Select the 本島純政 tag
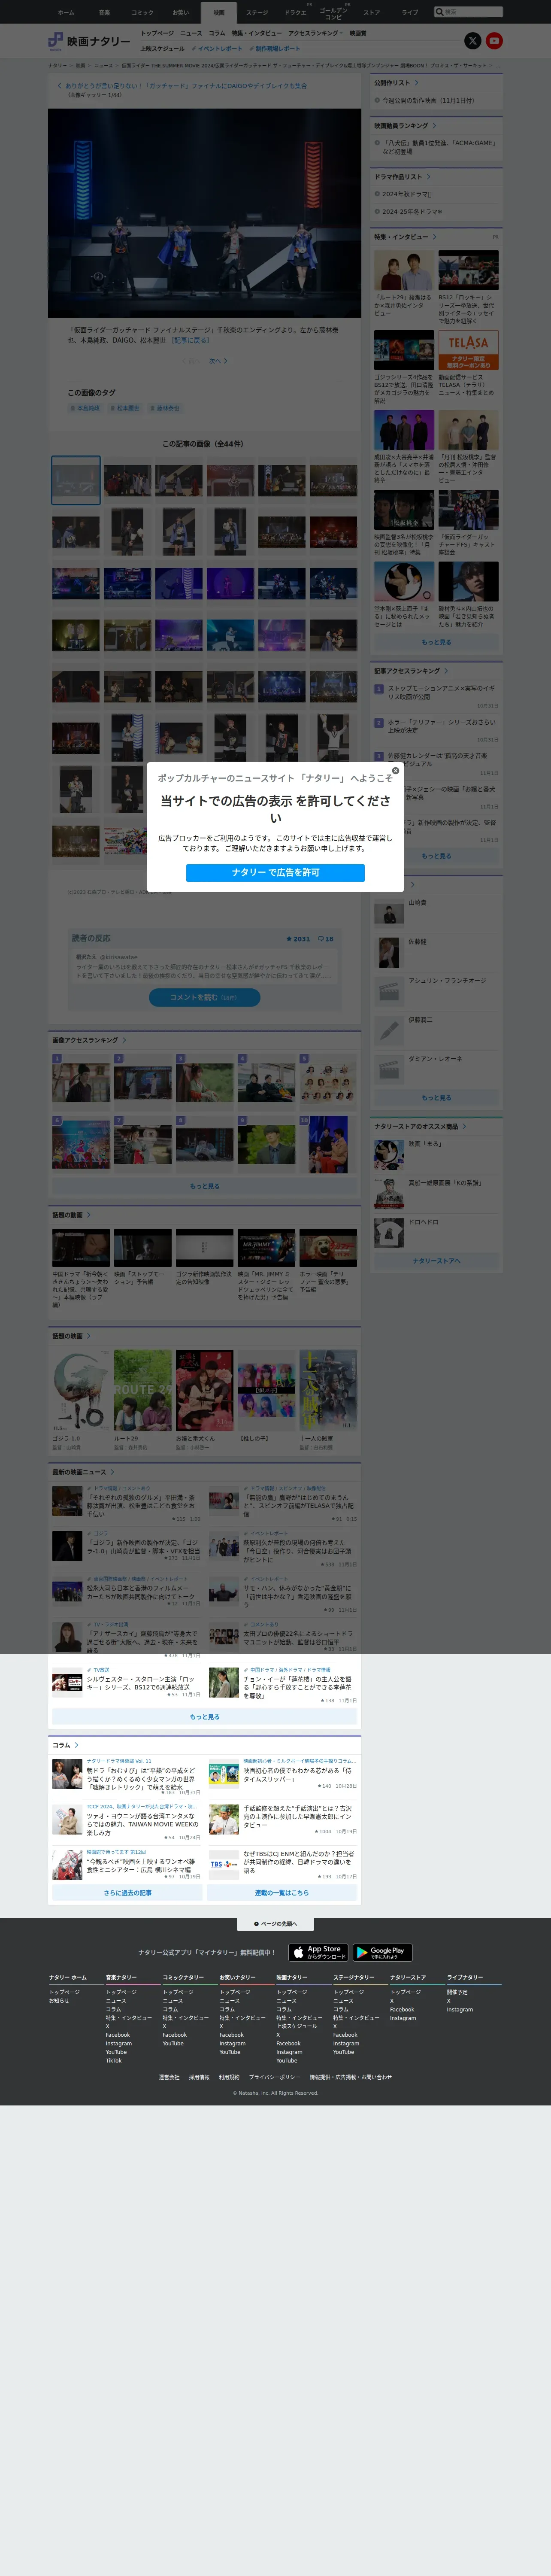 pos(84,408)
